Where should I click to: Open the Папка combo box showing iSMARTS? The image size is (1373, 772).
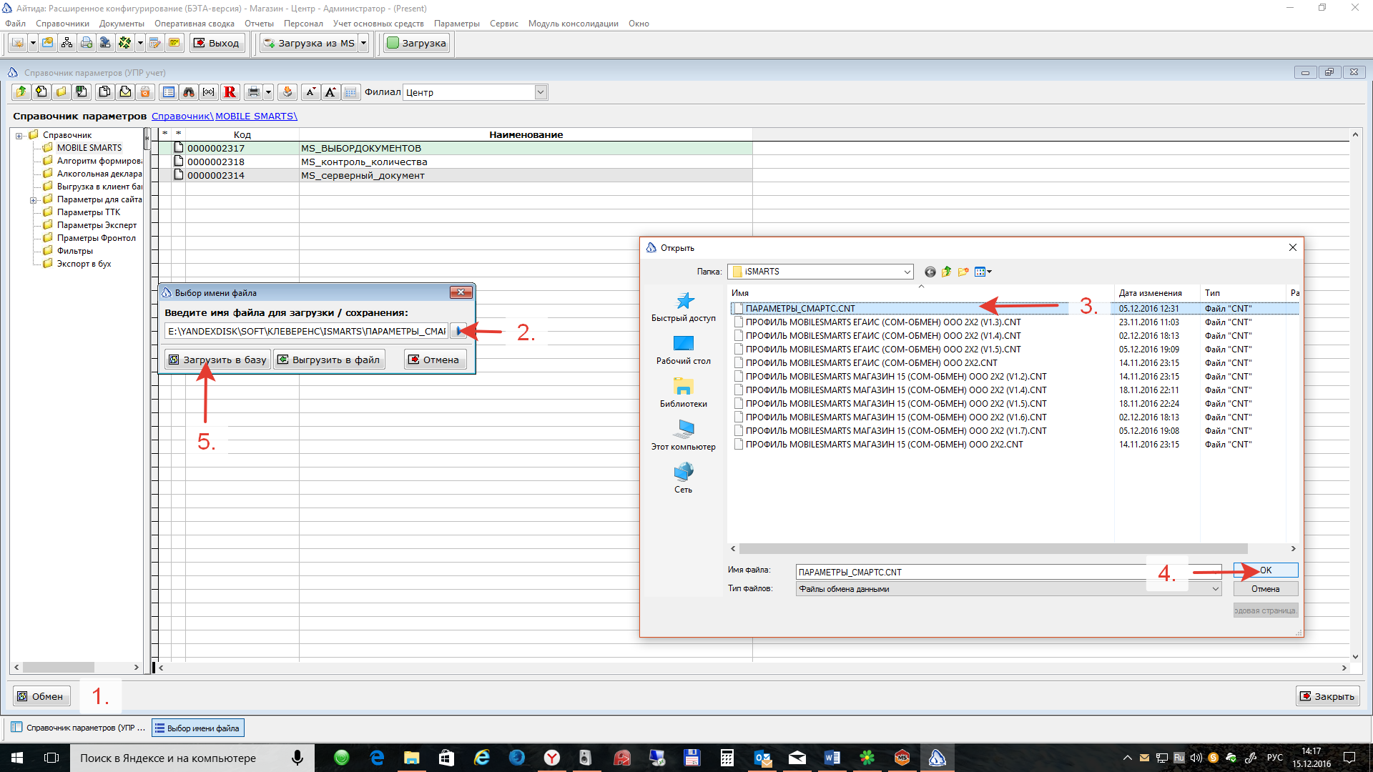(820, 272)
